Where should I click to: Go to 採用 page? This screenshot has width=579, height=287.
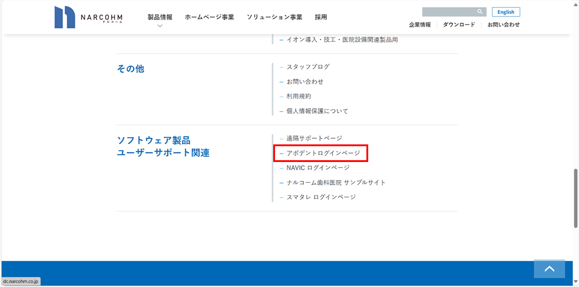(x=321, y=17)
